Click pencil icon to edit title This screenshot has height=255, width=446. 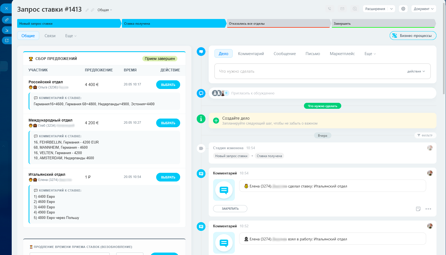[87, 10]
